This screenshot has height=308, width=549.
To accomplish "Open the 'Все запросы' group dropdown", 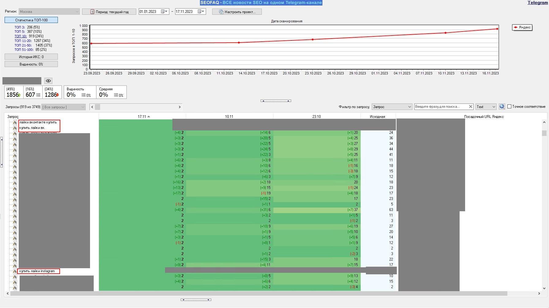I will coord(64,107).
